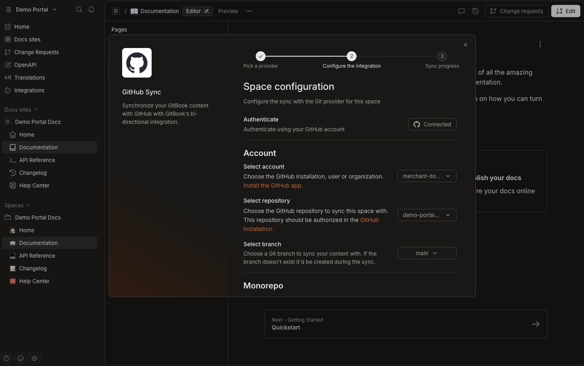Switch to Preview tab
584x366 pixels.
click(228, 11)
